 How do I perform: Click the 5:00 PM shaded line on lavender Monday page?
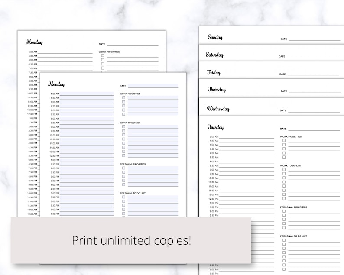click(87, 193)
